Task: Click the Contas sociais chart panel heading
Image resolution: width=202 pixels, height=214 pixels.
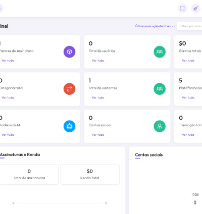Action: point(149,155)
